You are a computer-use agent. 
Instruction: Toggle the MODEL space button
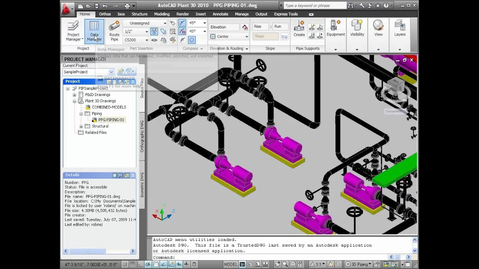point(230,264)
